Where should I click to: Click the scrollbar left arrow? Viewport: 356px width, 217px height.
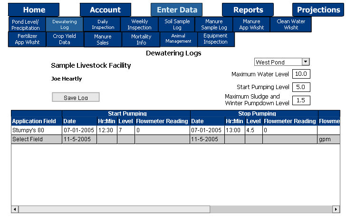pyautogui.click(x=15, y=209)
